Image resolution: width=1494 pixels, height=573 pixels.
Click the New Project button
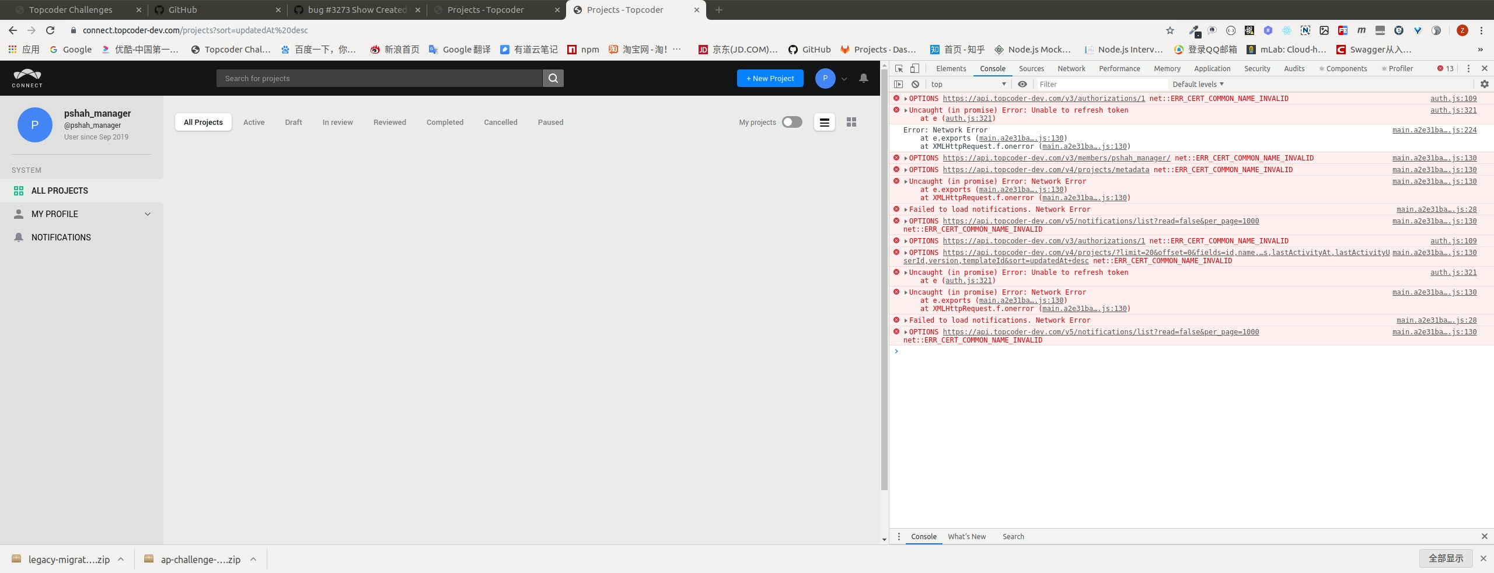tap(770, 78)
